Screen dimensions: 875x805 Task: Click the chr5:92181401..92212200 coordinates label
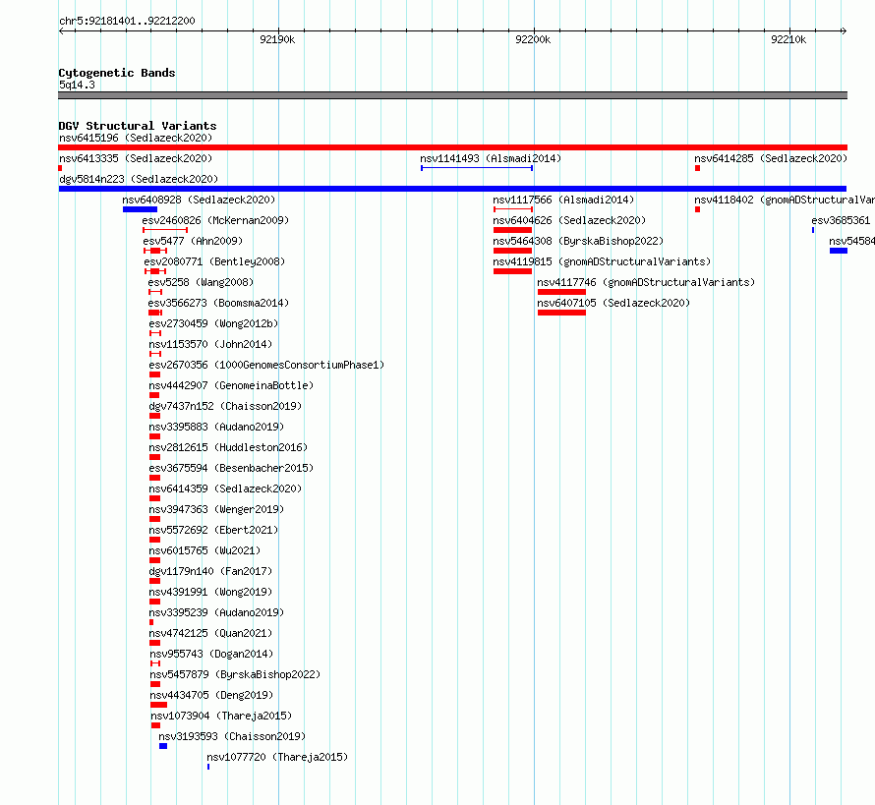coord(127,21)
